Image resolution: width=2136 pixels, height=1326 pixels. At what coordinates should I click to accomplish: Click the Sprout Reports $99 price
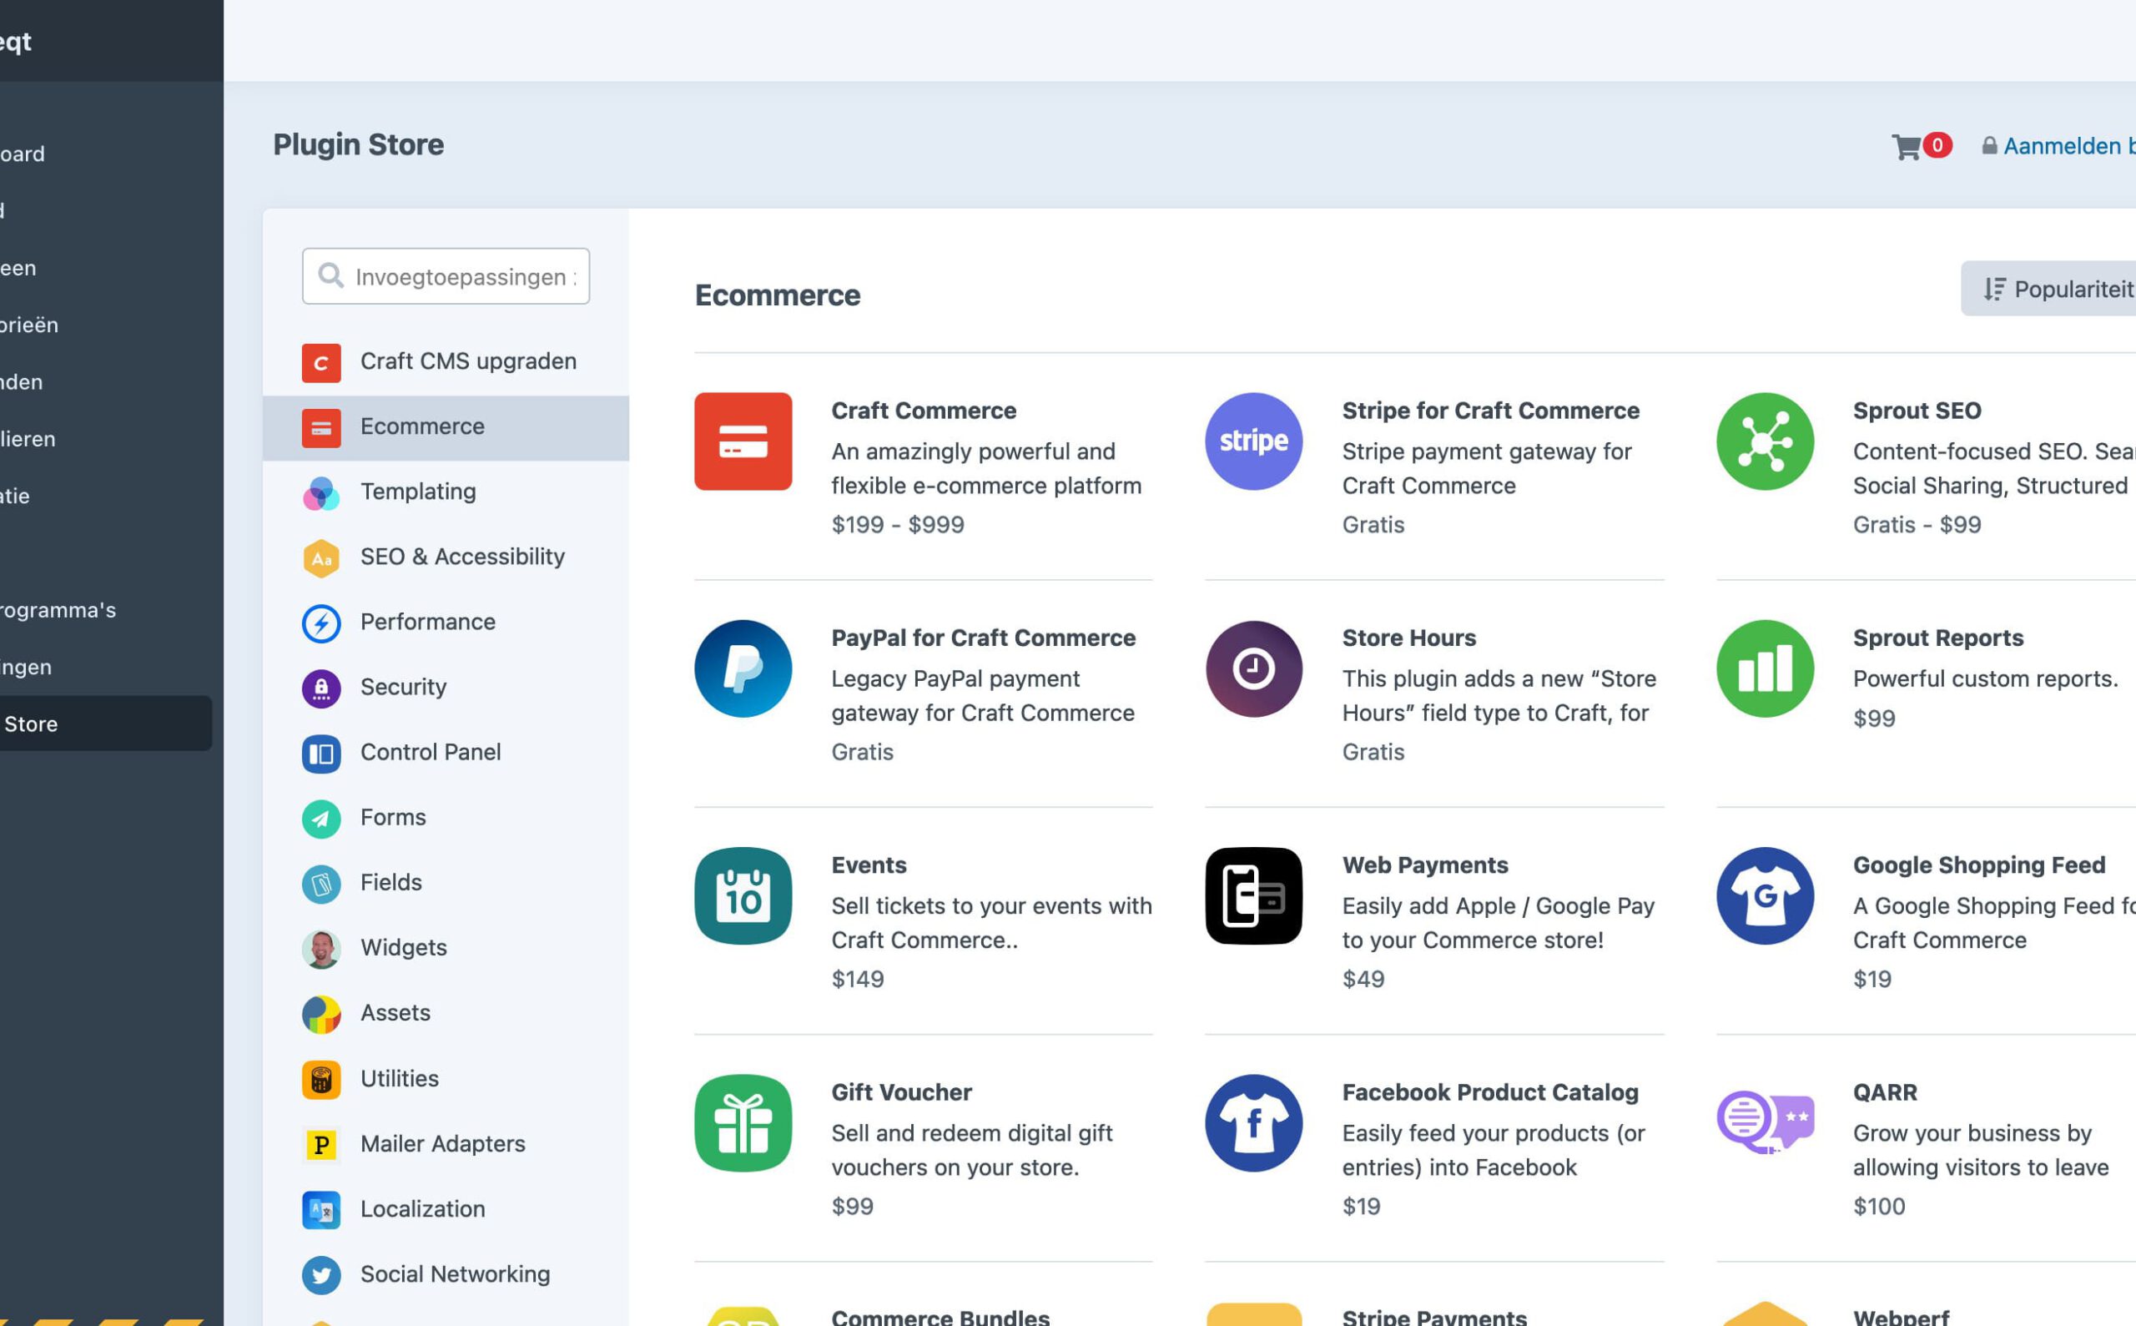[x=1874, y=719]
